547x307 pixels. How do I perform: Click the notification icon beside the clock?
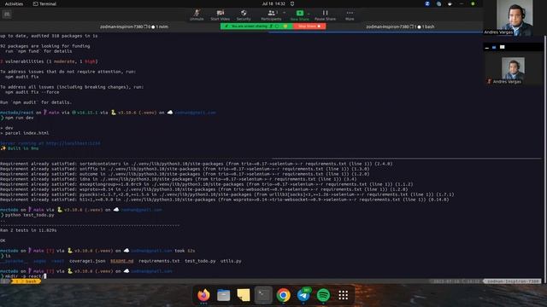click(292, 3)
